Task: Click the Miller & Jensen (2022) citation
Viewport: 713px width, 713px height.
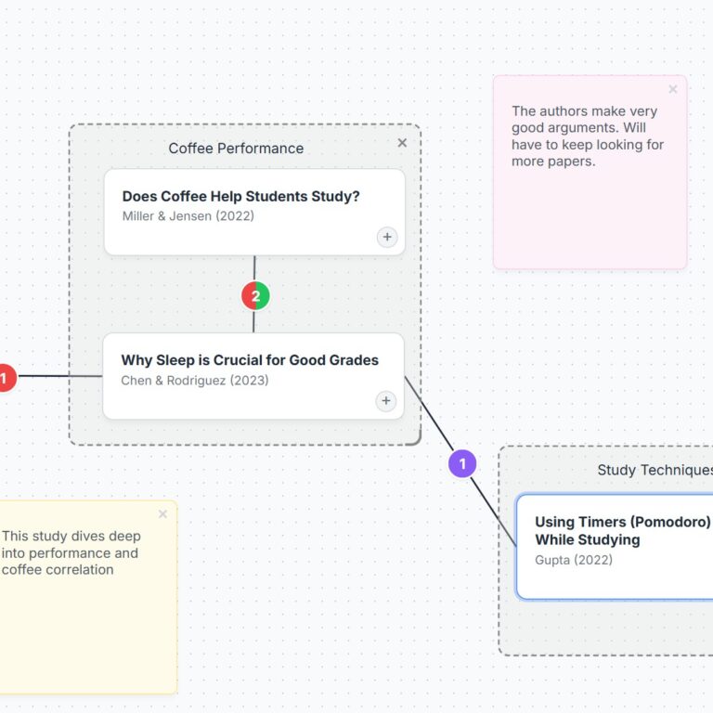Action: pos(188,216)
